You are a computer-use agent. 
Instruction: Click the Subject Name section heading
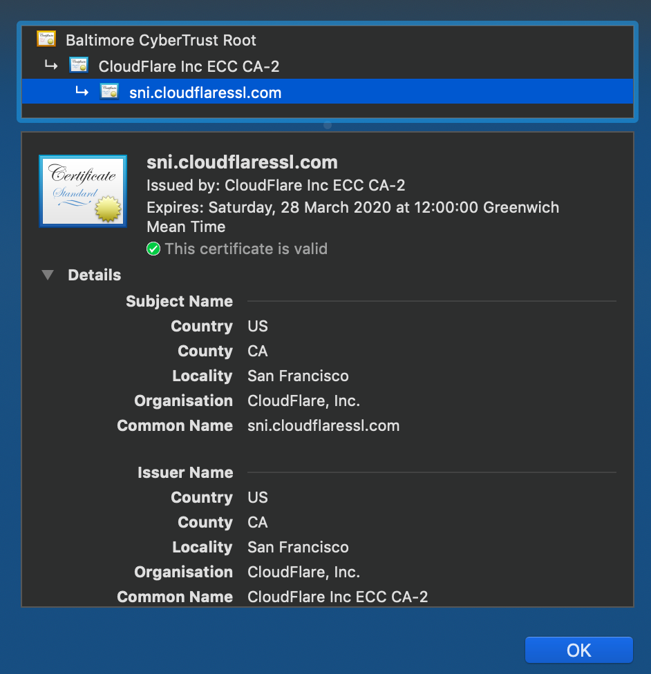click(x=179, y=302)
